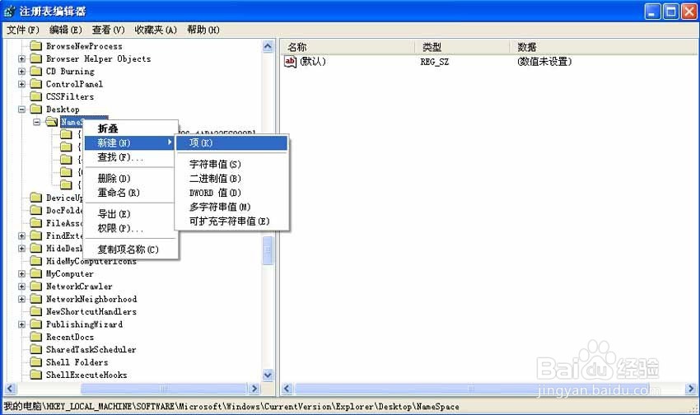Open the 收藏夹(A) menu

pyautogui.click(x=156, y=30)
